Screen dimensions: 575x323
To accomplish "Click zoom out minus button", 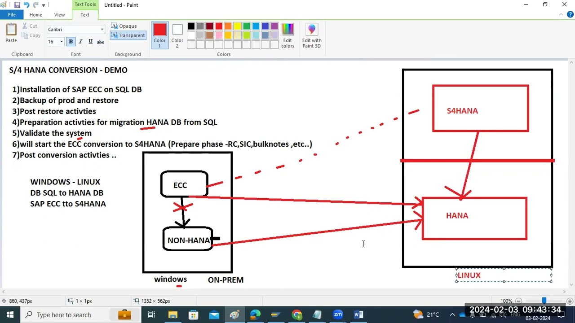I will point(518,301).
